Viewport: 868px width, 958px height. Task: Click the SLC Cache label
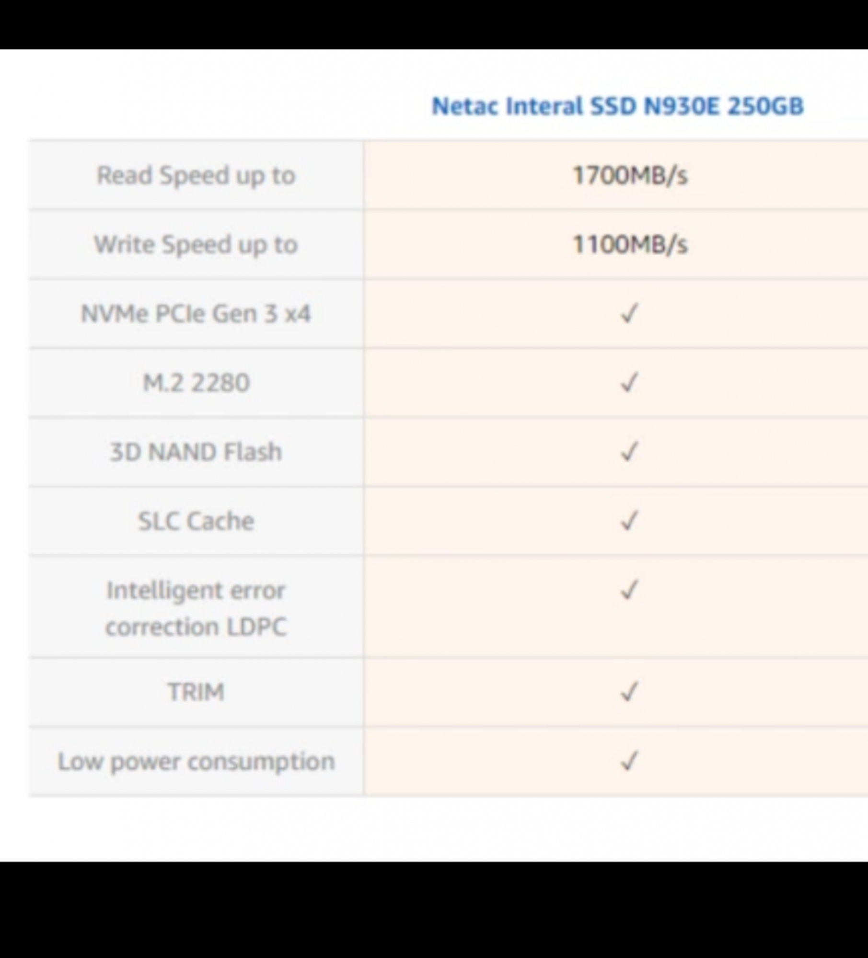pyautogui.click(x=196, y=521)
